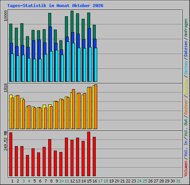The image size is (190, 185).
Task: Select day 9 on the x-axis
Action: point(57,181)
